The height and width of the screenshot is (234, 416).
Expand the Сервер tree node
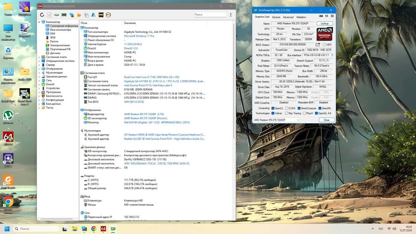[39, 65]
